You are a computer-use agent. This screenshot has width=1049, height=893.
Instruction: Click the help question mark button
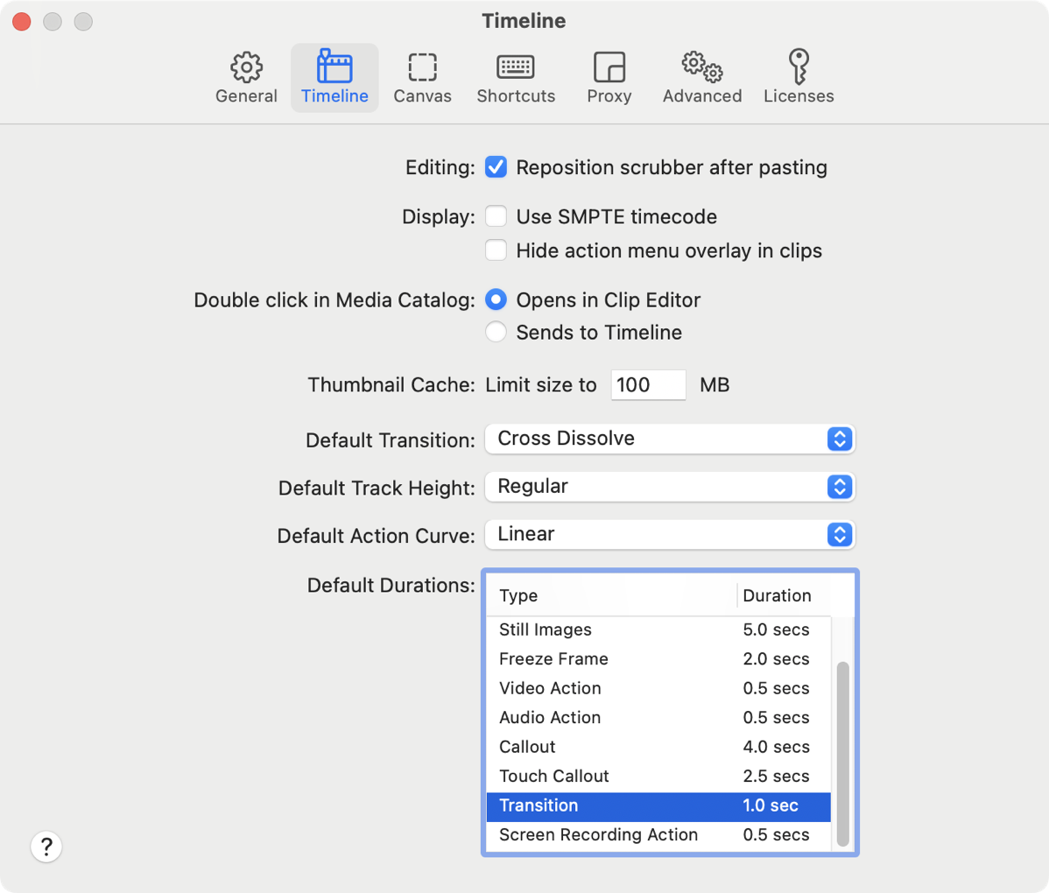coord(46,847)
